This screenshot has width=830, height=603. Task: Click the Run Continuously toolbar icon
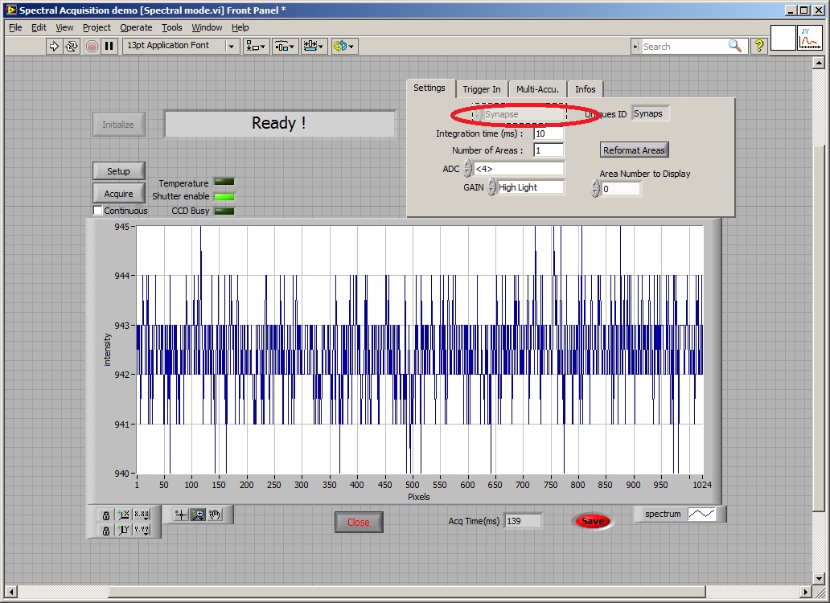point(72,46)
